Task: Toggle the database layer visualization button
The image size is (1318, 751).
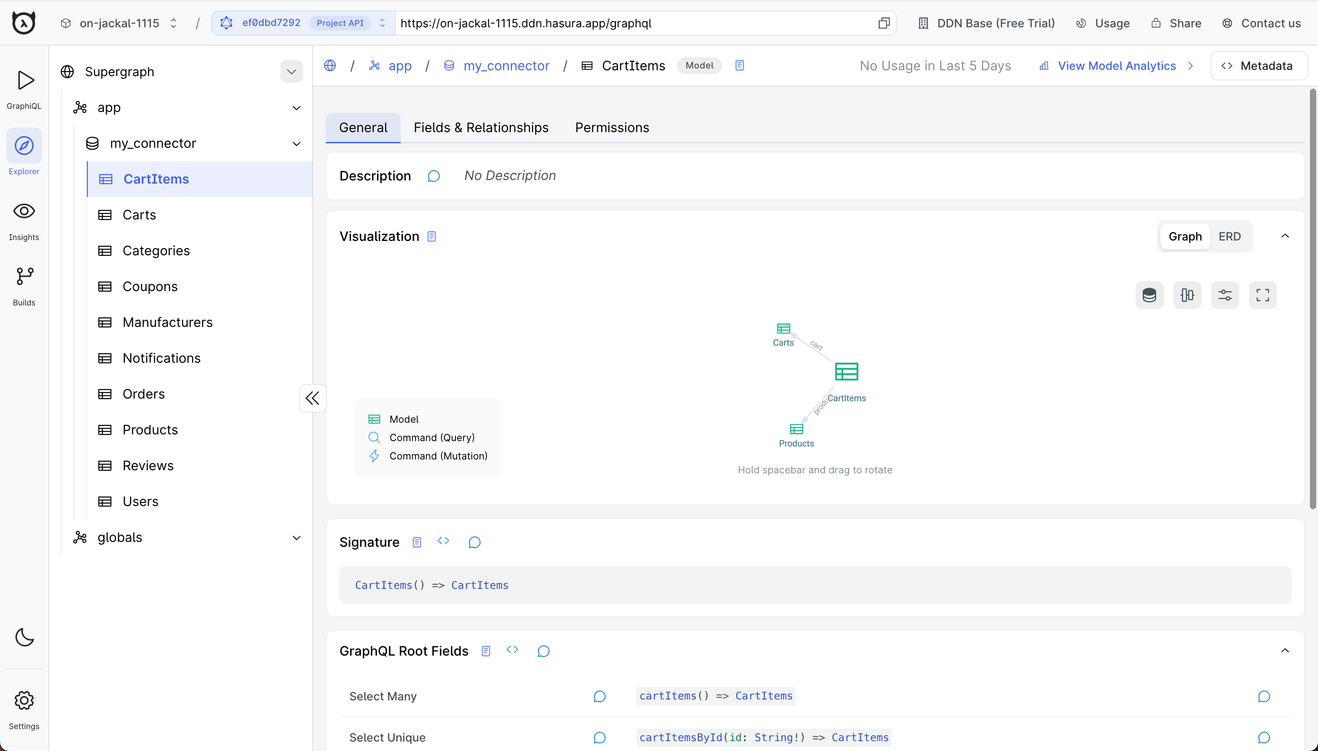Action: click(x=1149, y=295)
